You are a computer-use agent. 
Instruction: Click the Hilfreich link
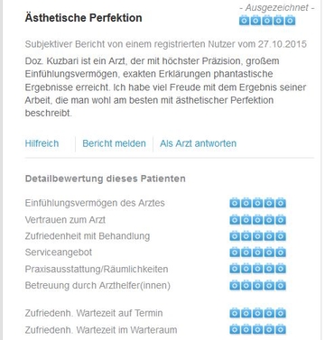(42, 143)
